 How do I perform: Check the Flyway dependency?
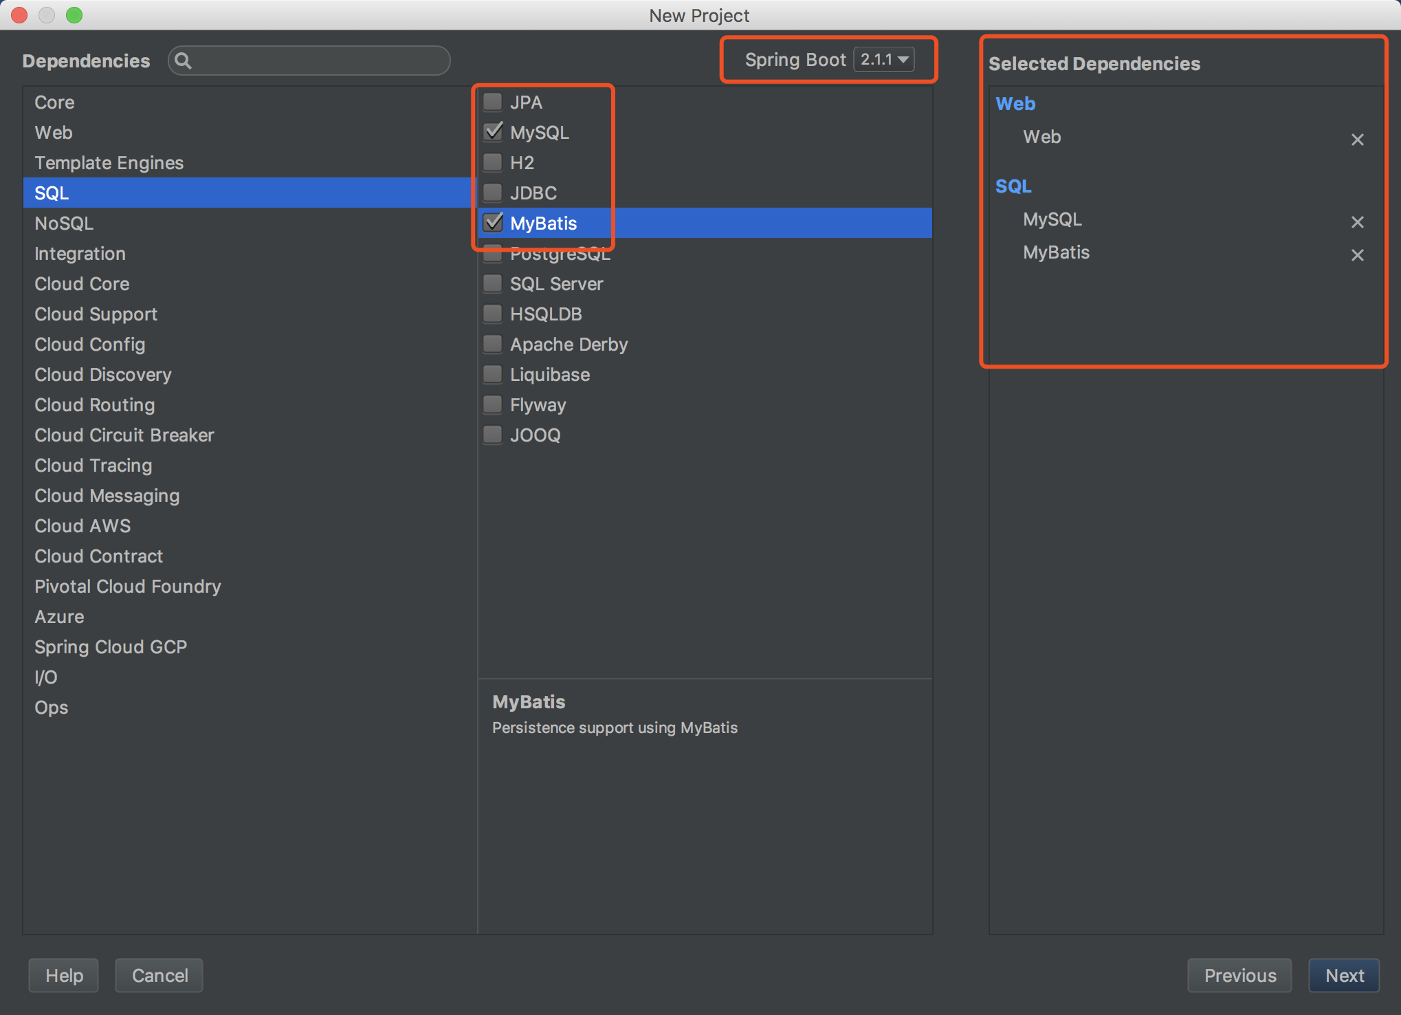[x=493, y=404]
